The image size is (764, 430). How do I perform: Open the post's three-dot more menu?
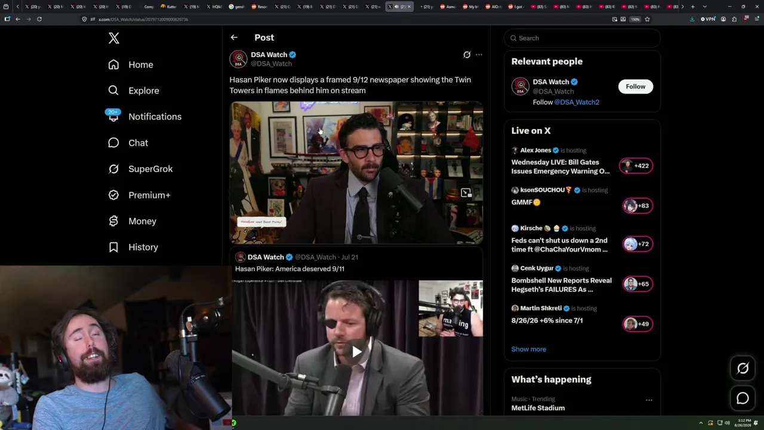(x=479, y=55)
